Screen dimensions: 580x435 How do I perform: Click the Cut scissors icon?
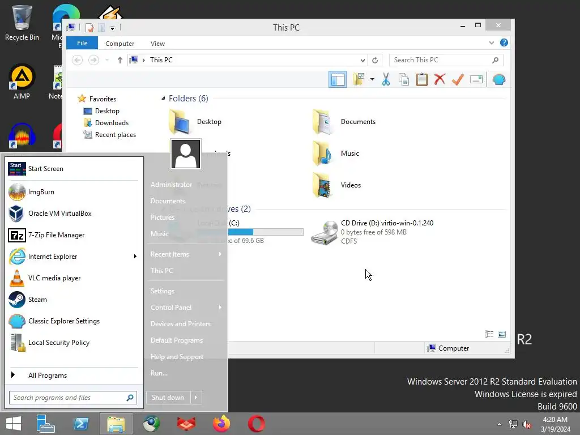(386, 79)
